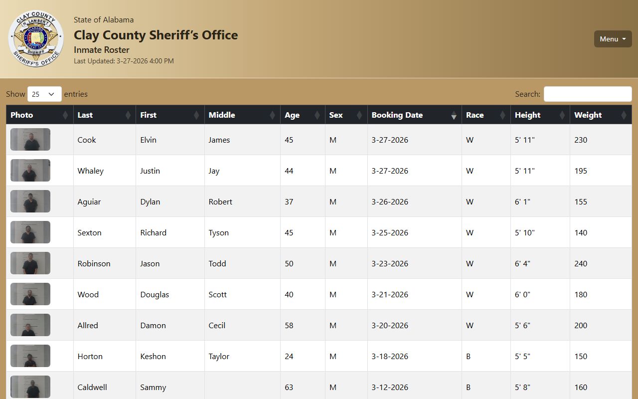Open mugshot thumbnail for Douglas Wood
Screen dimensions: 638x399
[x=30, y=294]
